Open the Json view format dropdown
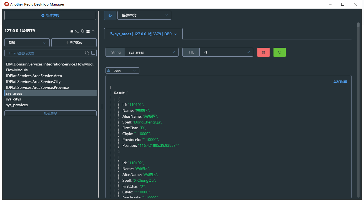364x202 pixels. [122, 71]
